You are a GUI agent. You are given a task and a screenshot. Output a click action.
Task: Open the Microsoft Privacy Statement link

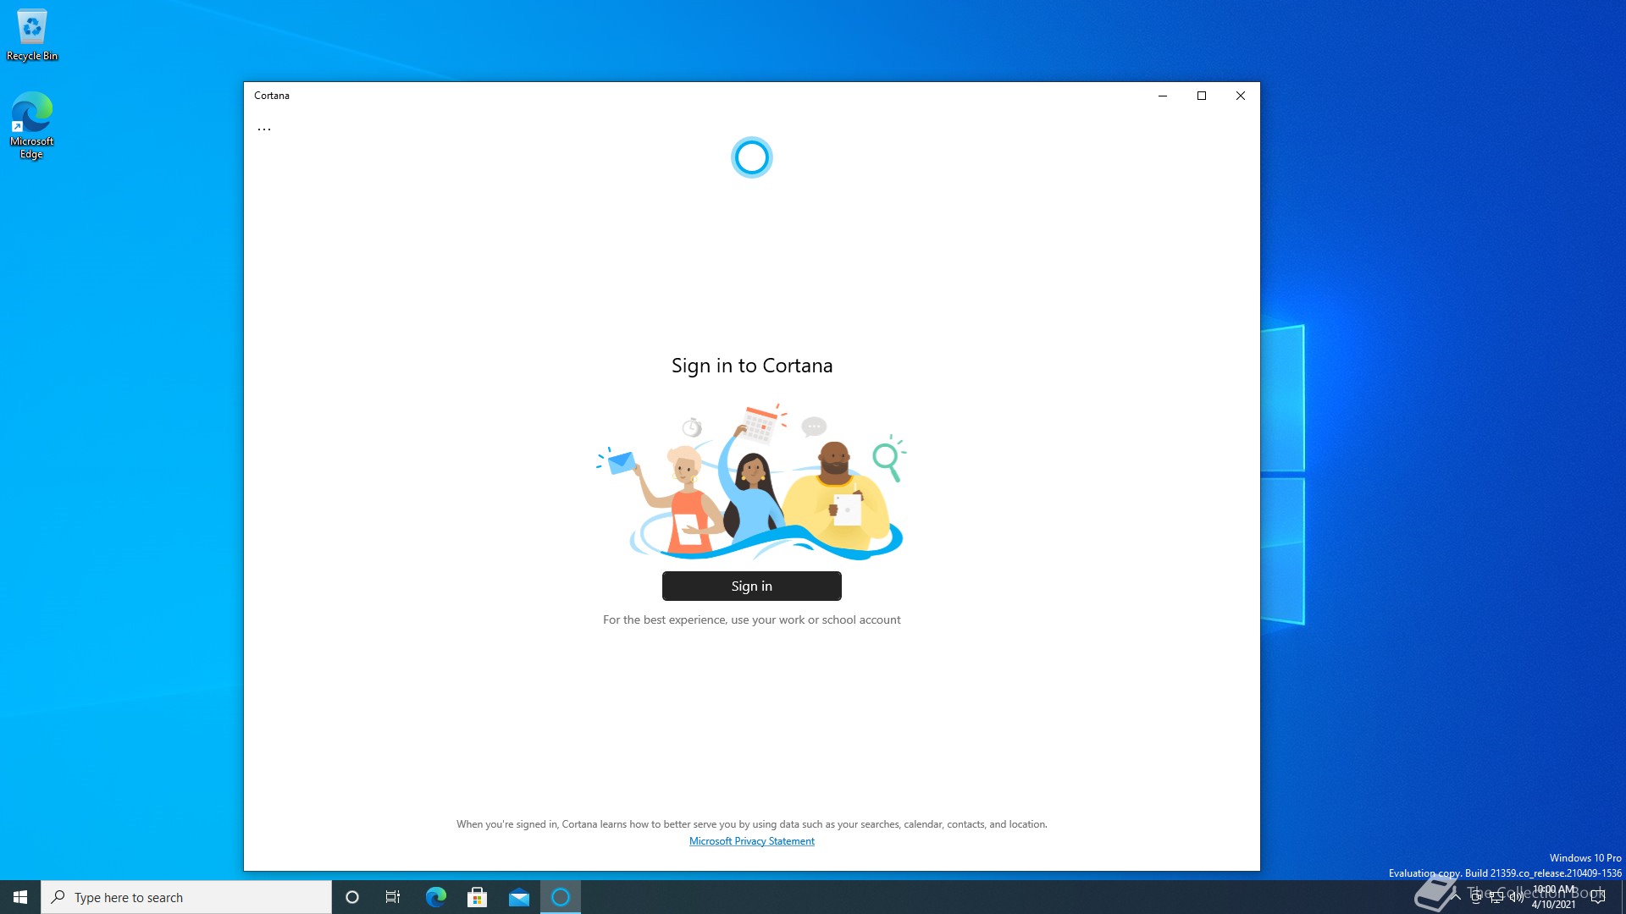[x=752, y=841]
